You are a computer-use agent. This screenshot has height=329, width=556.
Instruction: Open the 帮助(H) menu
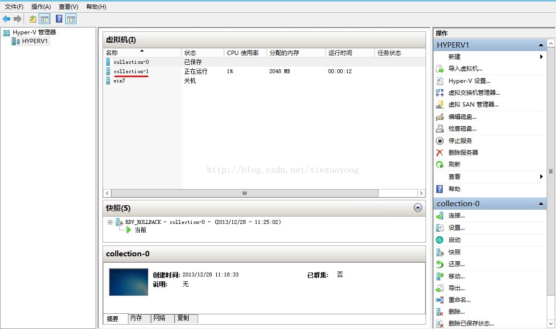96,7
